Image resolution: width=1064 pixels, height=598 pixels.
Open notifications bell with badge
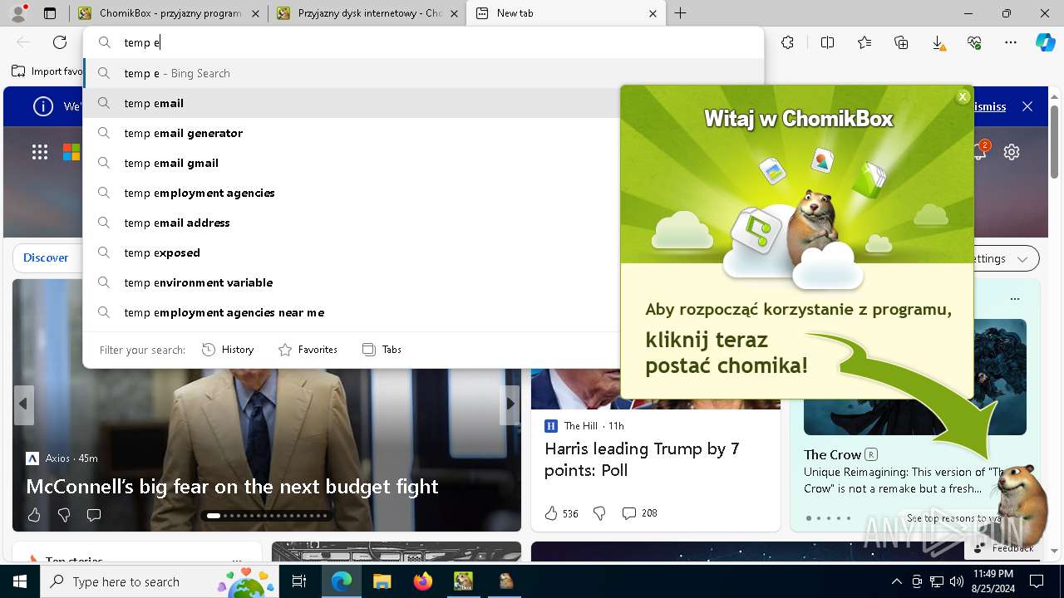pos(981,151)
